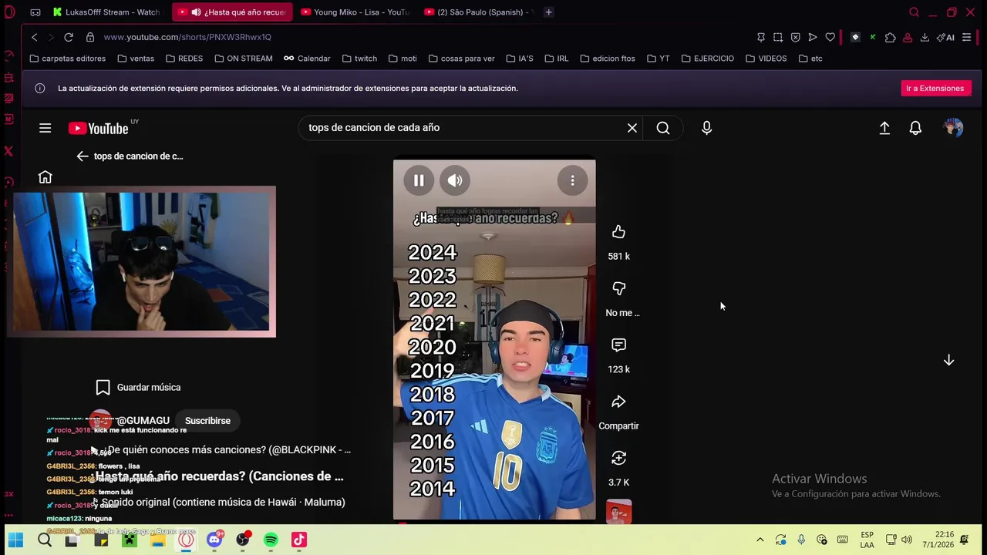Open moti bookmark folder
The image size is (987, 555).
(x=403, y=59)
